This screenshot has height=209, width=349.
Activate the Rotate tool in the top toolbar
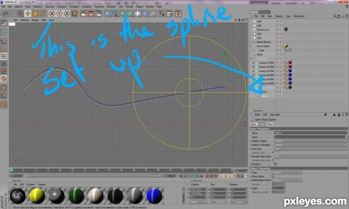click(x=42, y=14)
